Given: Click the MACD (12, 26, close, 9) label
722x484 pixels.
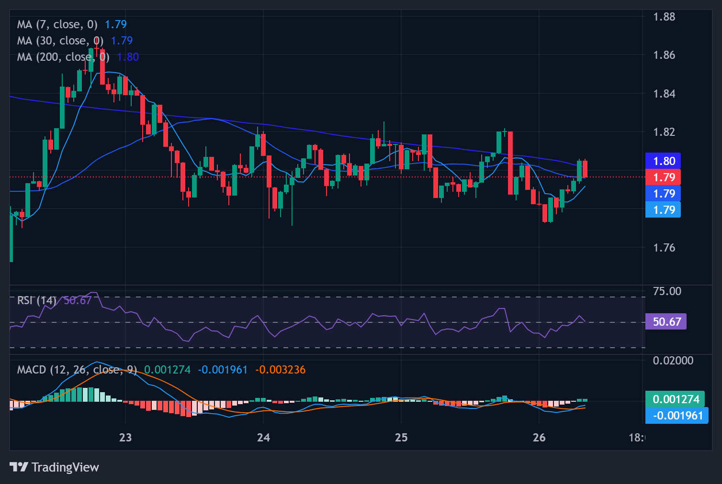Looking at the screenshot, I should [77, 370].
